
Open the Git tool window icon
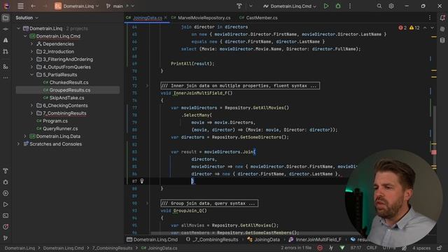pyautogui.click(x=6, y=238)
